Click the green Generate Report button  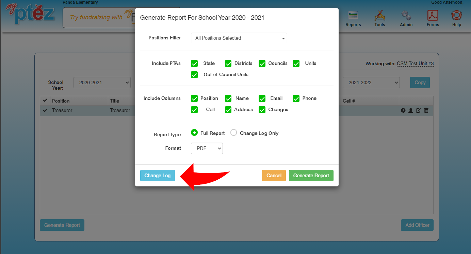coord(311,176)
